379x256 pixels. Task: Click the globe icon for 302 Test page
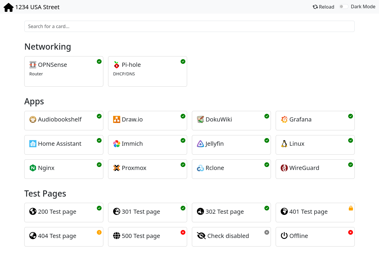pyautogui.click(x=200, y=211)
